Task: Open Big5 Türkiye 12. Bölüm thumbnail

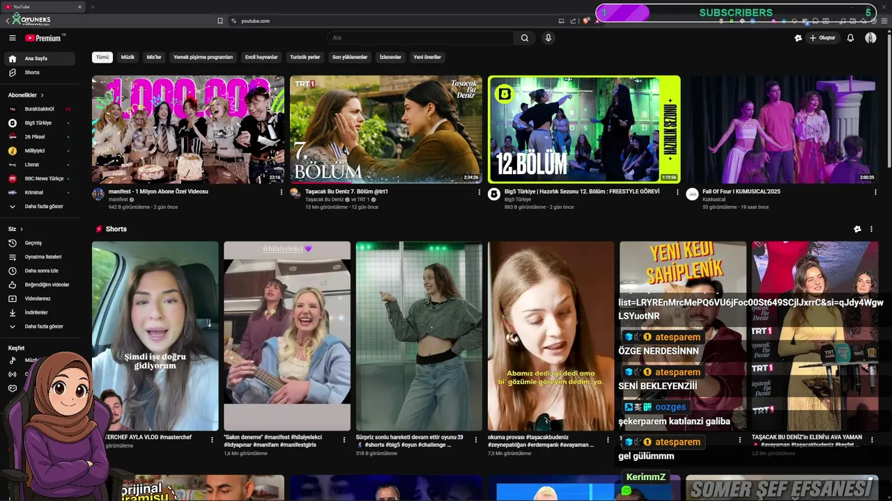Action: coord(584,129)
